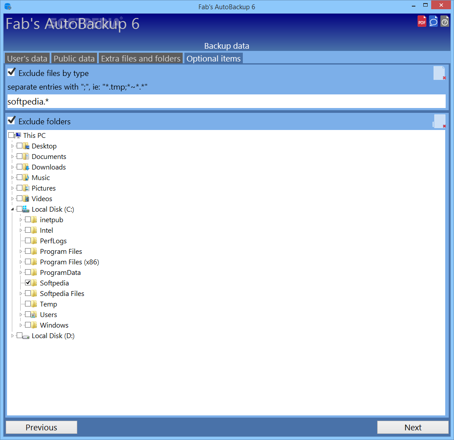This screenshot has height=440, width=454.
Task: Click the inetpub folder icon
Action: 34,220
